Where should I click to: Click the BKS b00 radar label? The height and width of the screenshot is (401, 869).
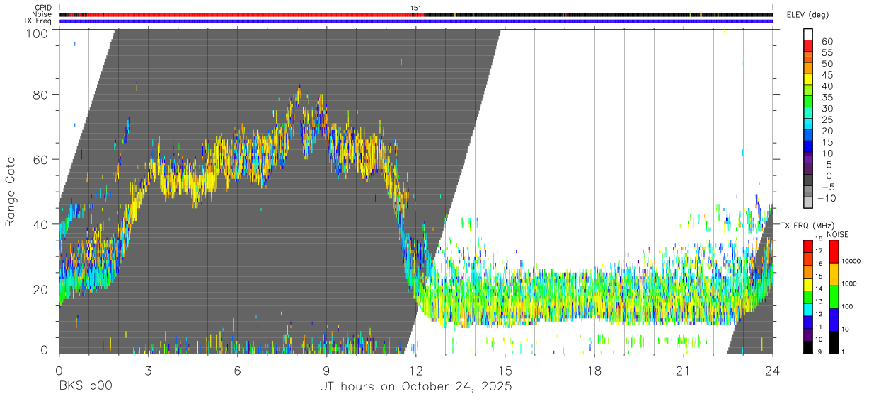[85, 387]
